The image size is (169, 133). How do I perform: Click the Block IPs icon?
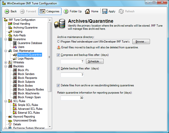pyautogui.click(x=15, y=70)
